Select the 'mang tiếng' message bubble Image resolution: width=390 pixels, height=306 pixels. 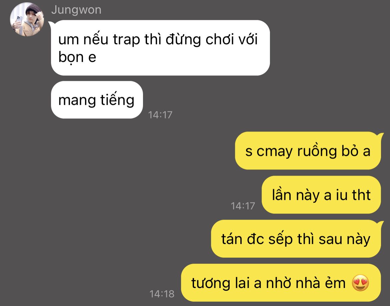tap(97, 100)
